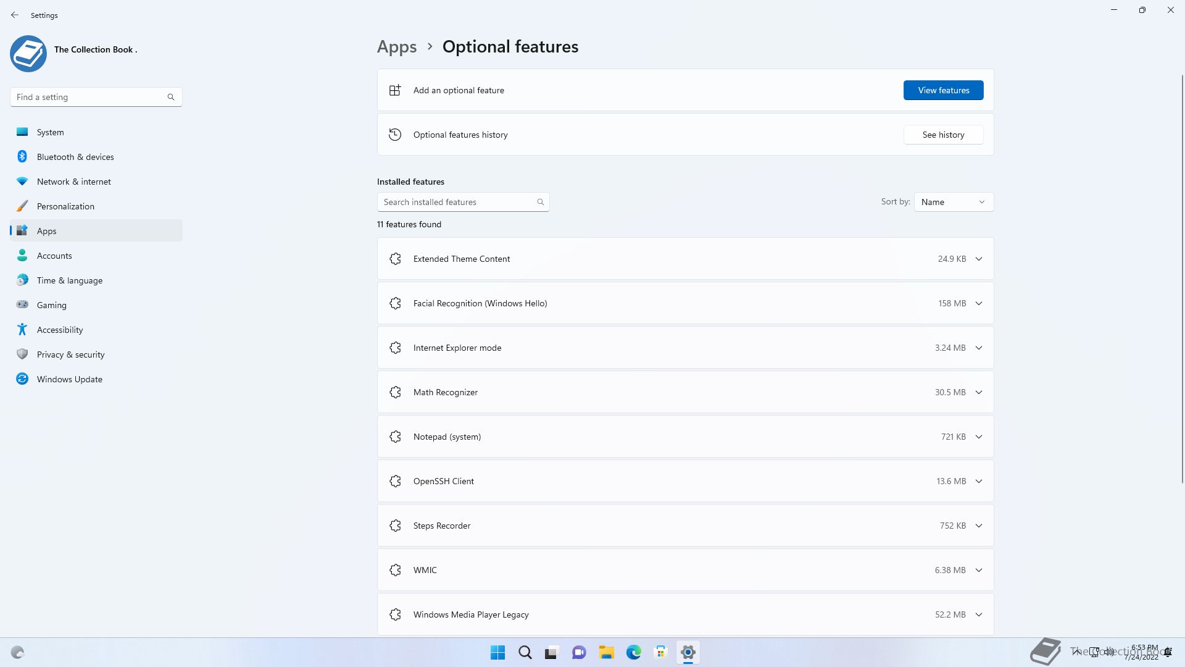Launch Microsoft Edge from the taskbar
The height and width of the screenshot is (667, 1185).
coord(633,652)
